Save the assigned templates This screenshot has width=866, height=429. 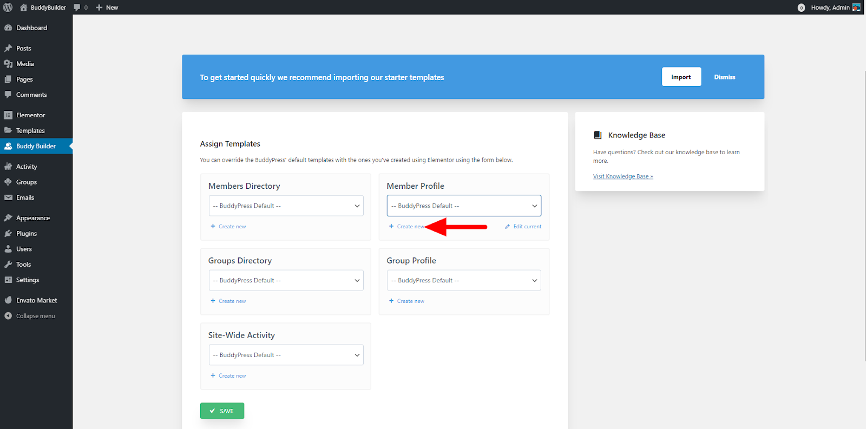click(x=222, y=411)
